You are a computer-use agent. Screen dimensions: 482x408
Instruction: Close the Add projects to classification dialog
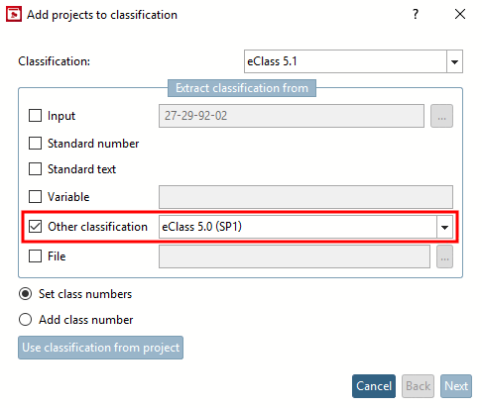pos(460,14)
